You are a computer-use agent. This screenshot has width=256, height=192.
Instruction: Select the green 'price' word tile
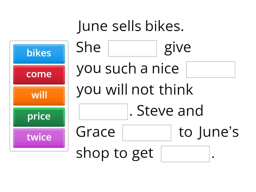(39, 116)
